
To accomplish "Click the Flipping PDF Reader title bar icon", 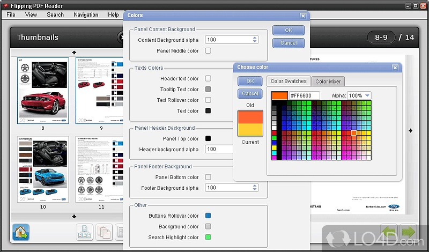I will click(5, 5).
